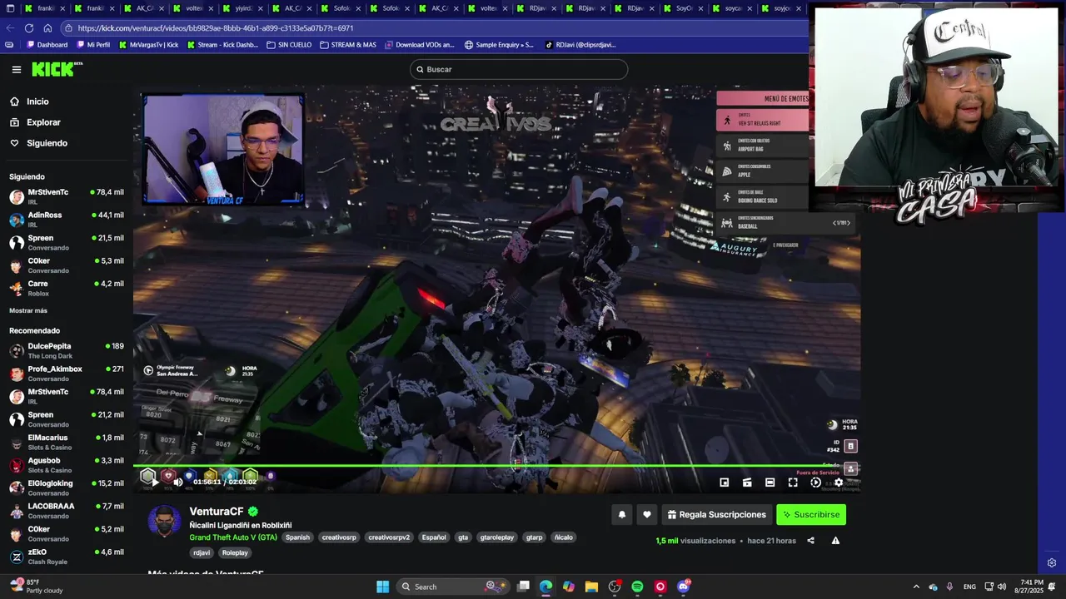
Task: Toggle theater mode in the player
Action: (x=770, y=483)
